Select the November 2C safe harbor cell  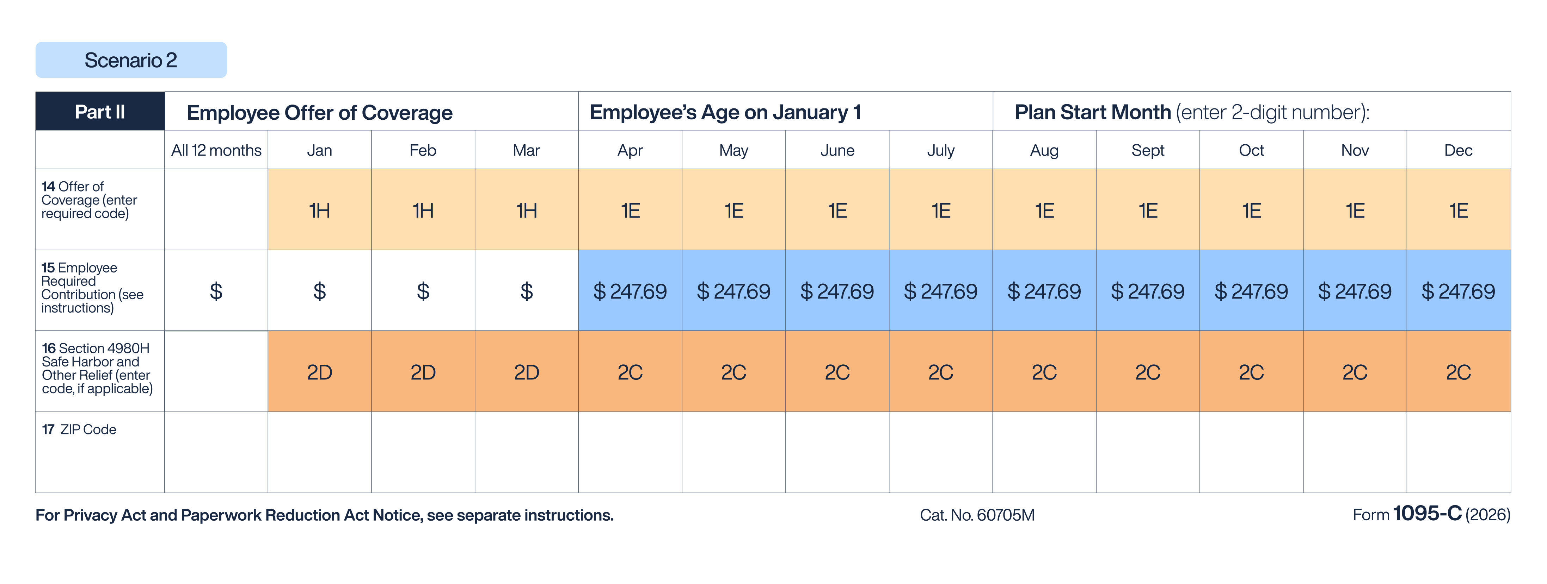coord(1355,372)
